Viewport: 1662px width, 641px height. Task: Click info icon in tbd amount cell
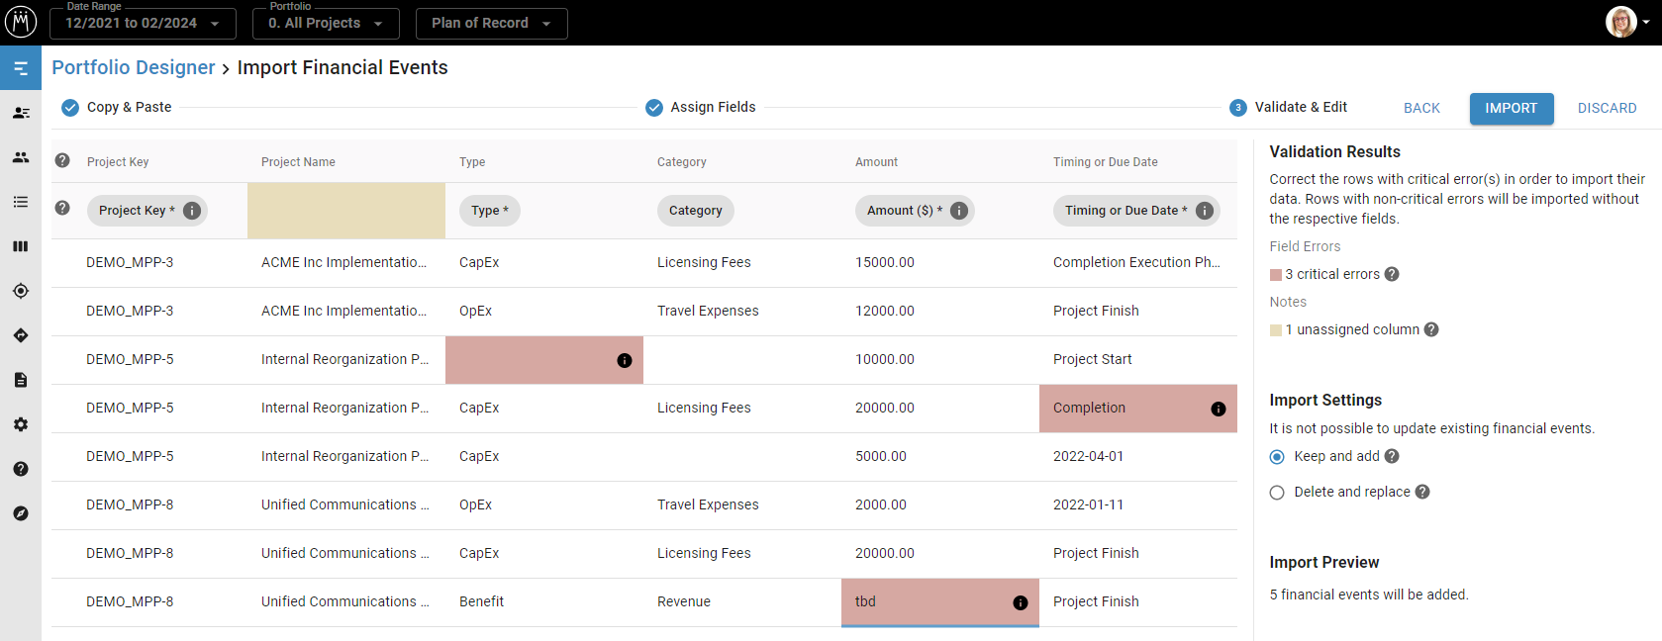tap(1020, 602)
